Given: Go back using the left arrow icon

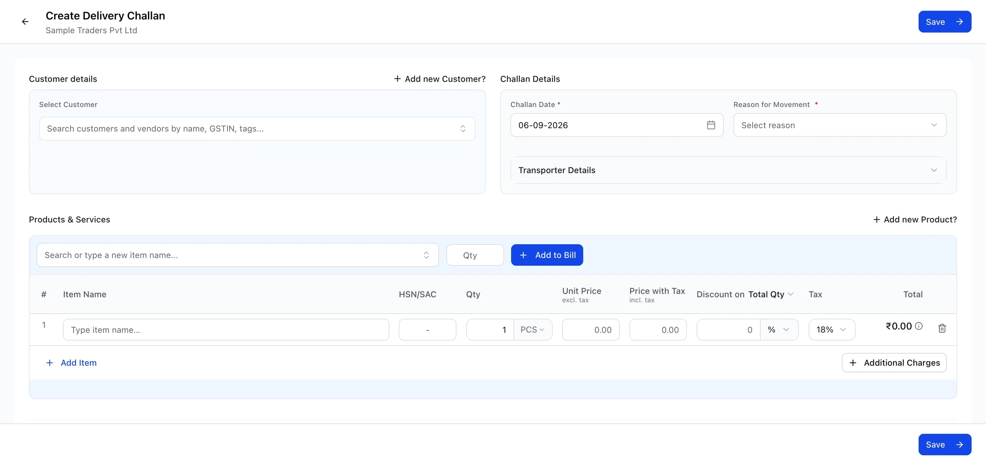Looking at the screenshot, I should [x=25, y=22].
